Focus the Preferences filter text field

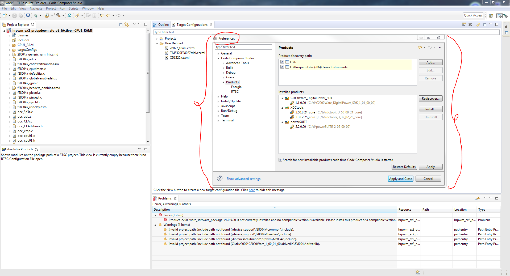[x=243, y=47]
